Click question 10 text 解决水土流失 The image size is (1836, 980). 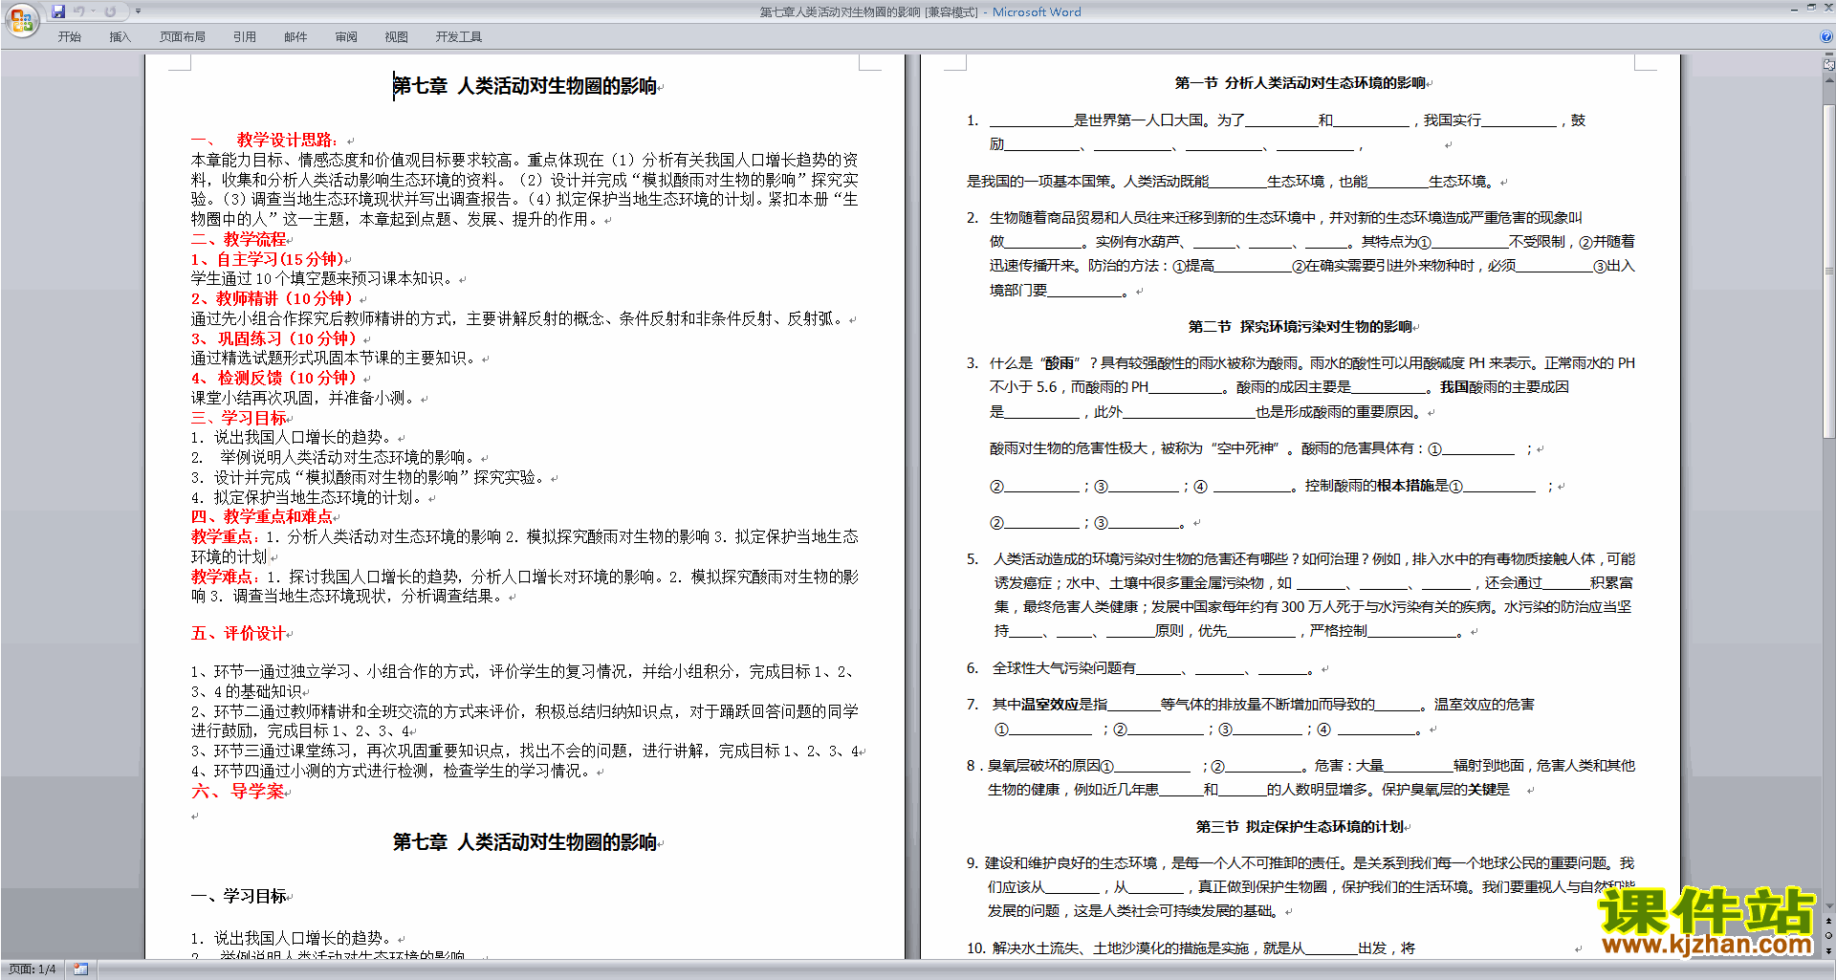click(1035, 948)
